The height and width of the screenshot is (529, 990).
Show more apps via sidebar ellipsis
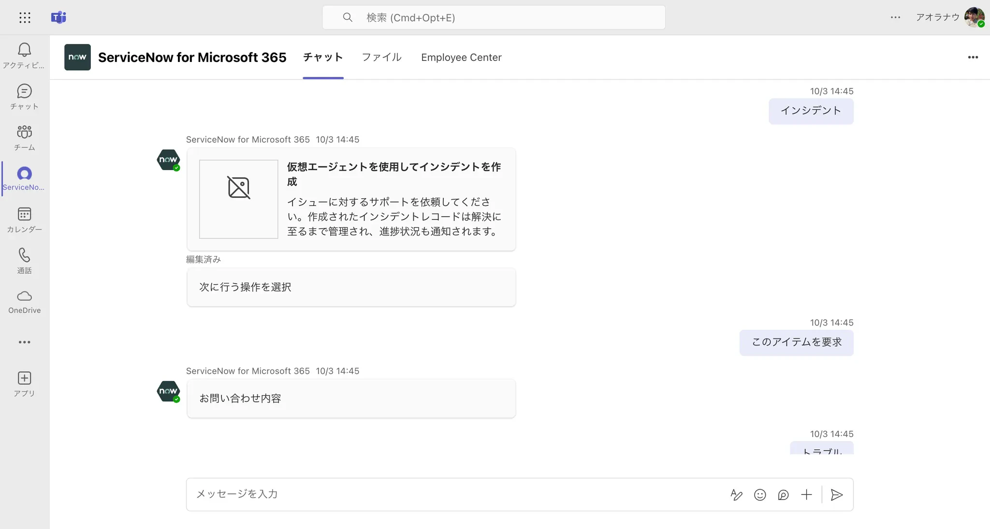24,342
